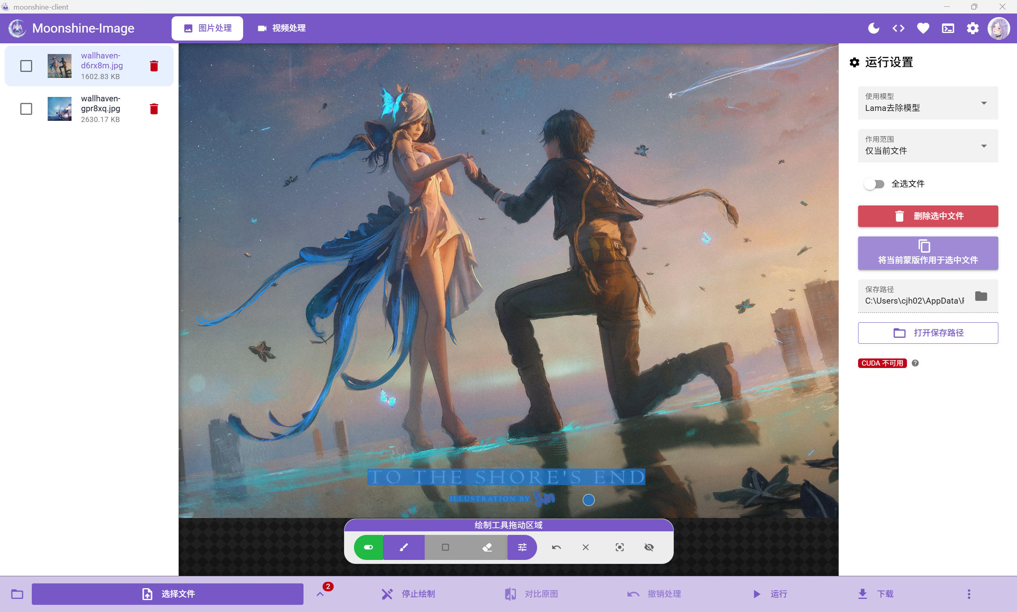Viewport: 1017px width, 612px height.
Task: Select the eraser tool
Action: (487, 547)
